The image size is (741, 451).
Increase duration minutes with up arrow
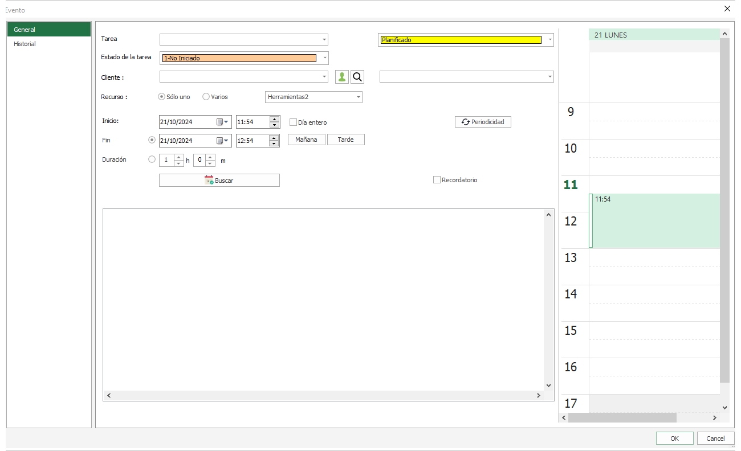[x=210, y=157]
